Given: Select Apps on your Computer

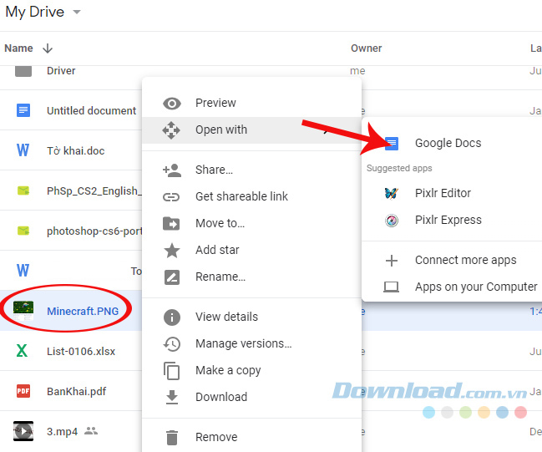Looking at the screenshot, I should [452, 287].
